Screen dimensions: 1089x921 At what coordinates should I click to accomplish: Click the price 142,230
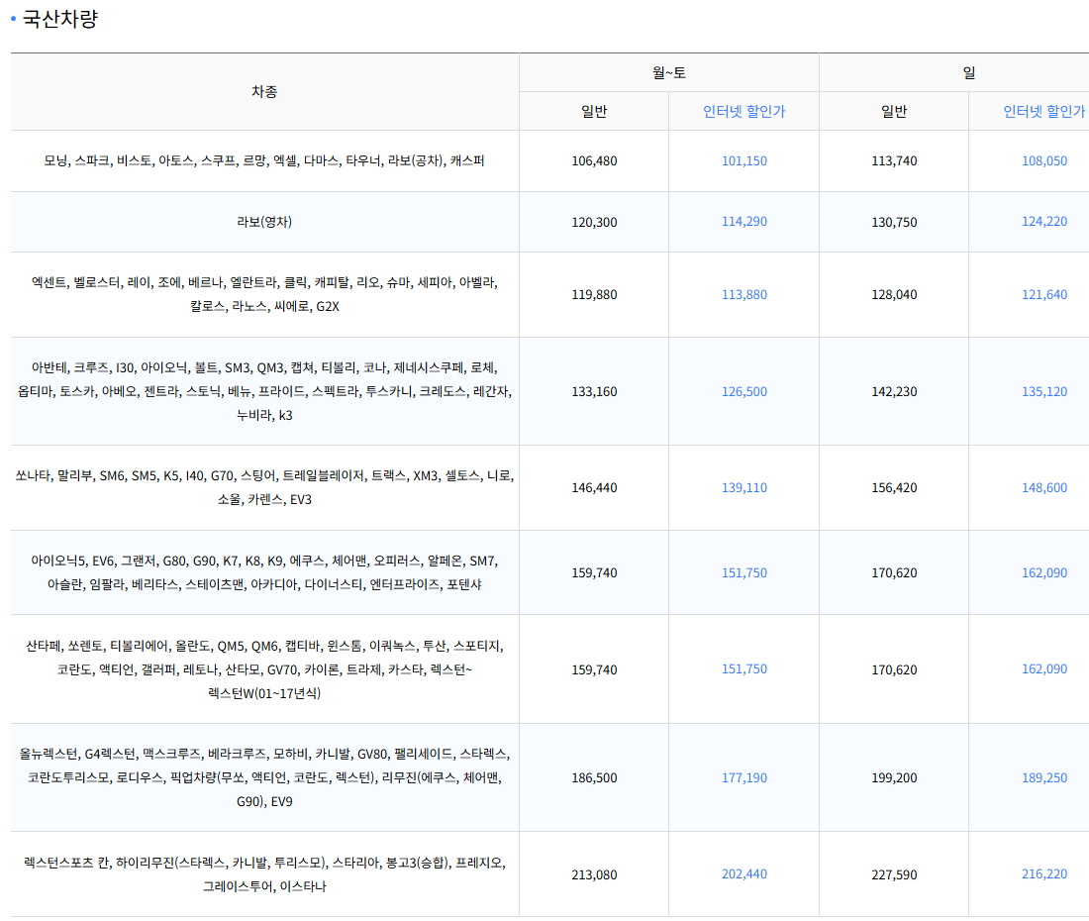pyautogui.click(x=894, y=391)
